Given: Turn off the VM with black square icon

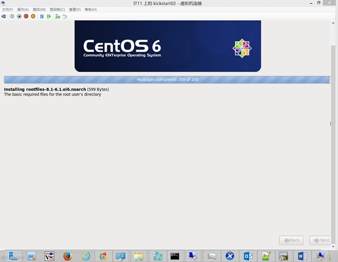Looking at the screenshot, I should point(19,16).
